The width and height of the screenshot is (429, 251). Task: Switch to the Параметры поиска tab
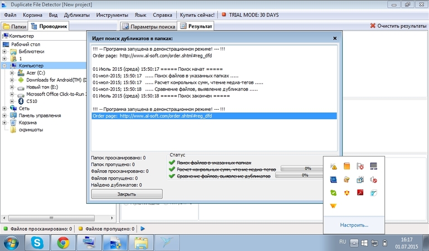148,26
